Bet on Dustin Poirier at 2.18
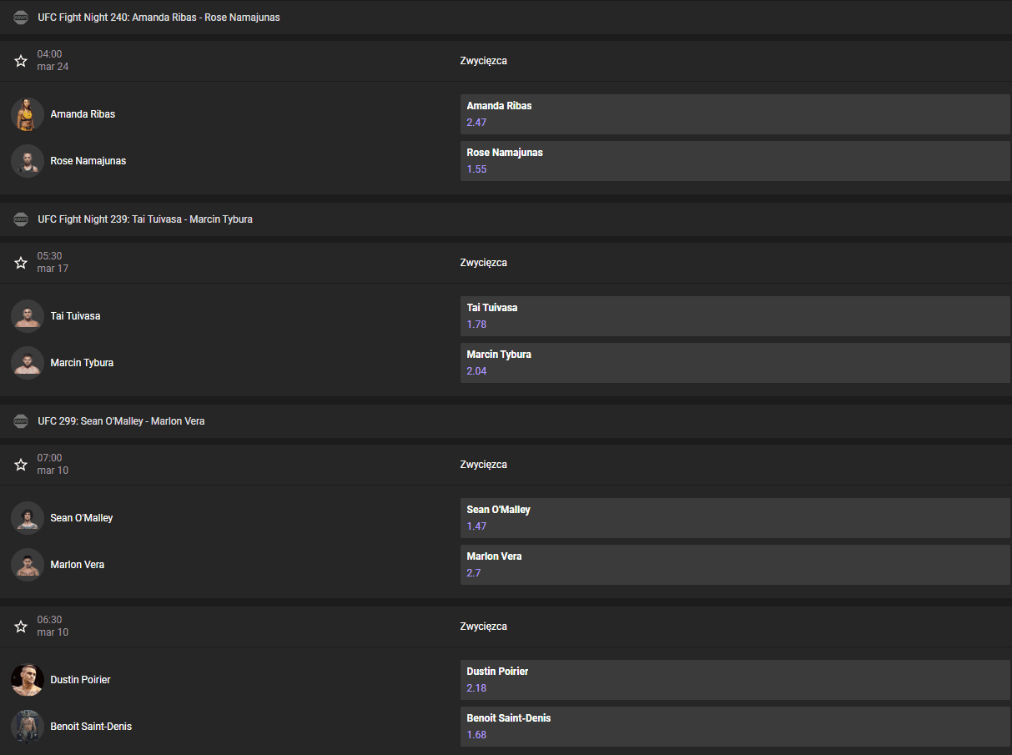Image resolution: width=1012 pixels, height=755 pixels. coord(735,680)
